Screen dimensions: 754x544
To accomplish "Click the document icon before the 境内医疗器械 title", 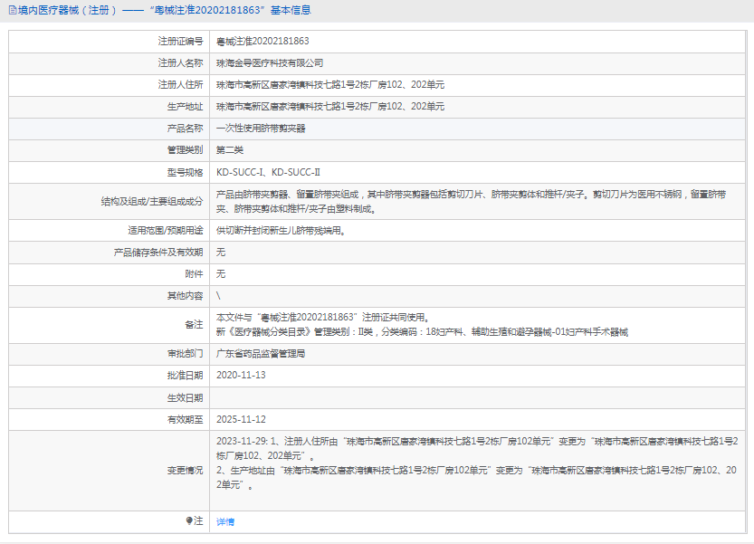I will [x=13, y=10].
